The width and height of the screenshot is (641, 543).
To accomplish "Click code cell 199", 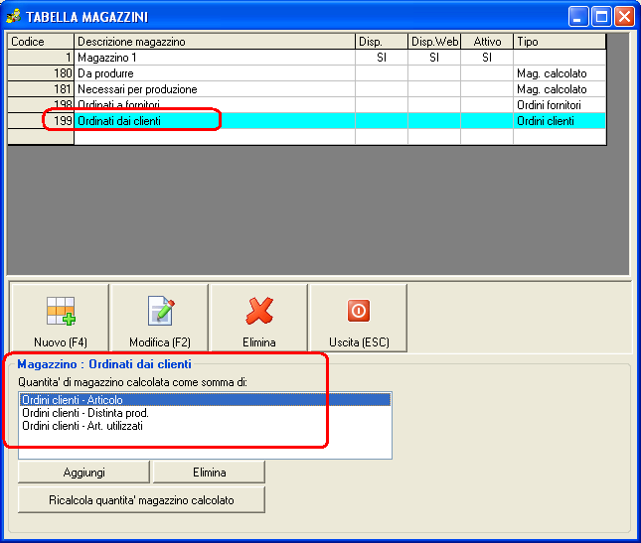I will click(41, 121).
